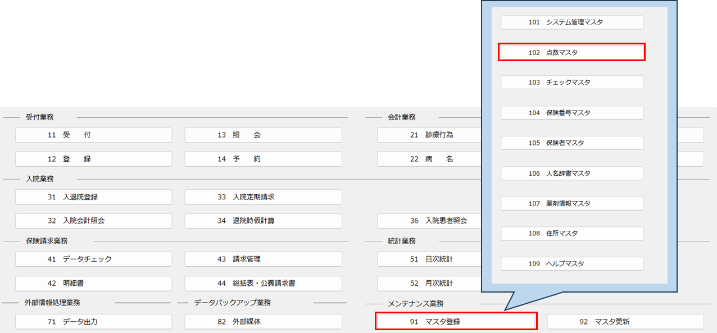
Task: Select 33 入院定期請求 (Periodic Inpatient Billing)
Action: (263, 197)
